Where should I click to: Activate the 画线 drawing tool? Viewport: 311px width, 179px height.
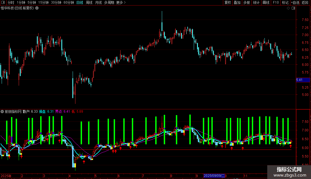266,2
